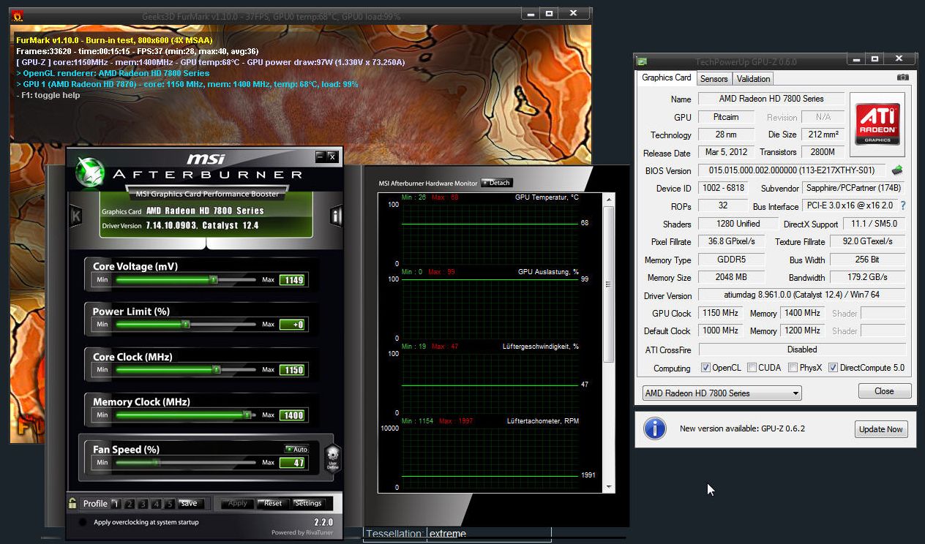
Task: Click the Memory Clock slider handle
Action: (247, 415)
